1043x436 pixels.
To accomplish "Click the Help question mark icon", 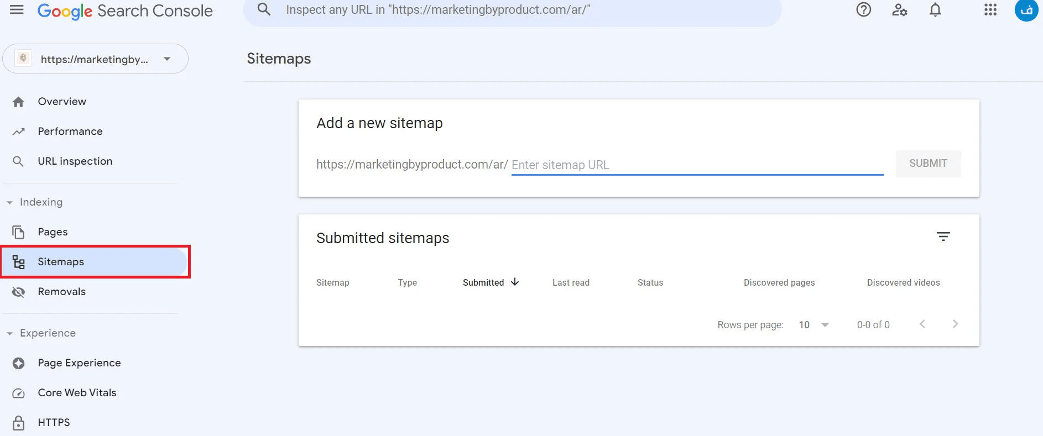I will click(863, 10).
